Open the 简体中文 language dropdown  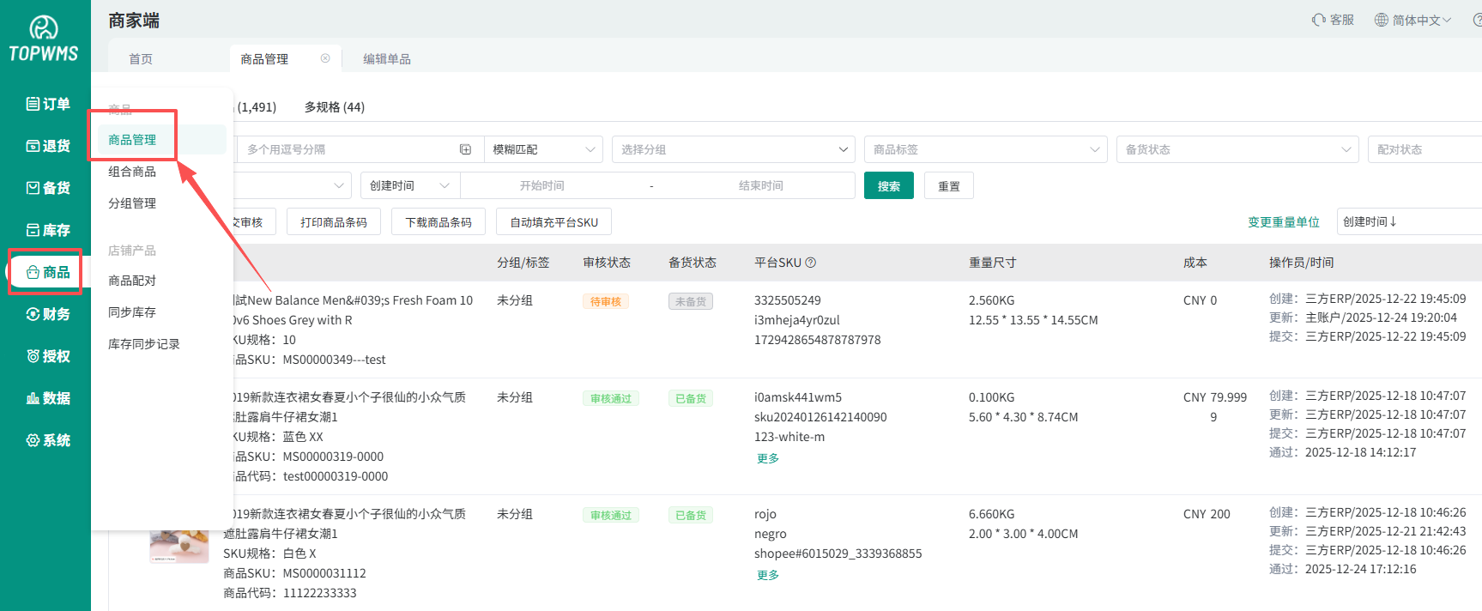coord(1412,20)
